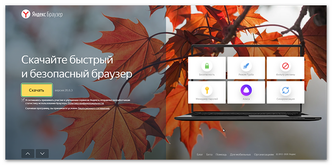Open Для мобильных footer link
This screenshot has width=332, height=165.
pyautogui.click(x=240, y=154)
